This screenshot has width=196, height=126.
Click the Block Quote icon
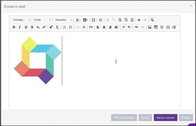(91, 27)
